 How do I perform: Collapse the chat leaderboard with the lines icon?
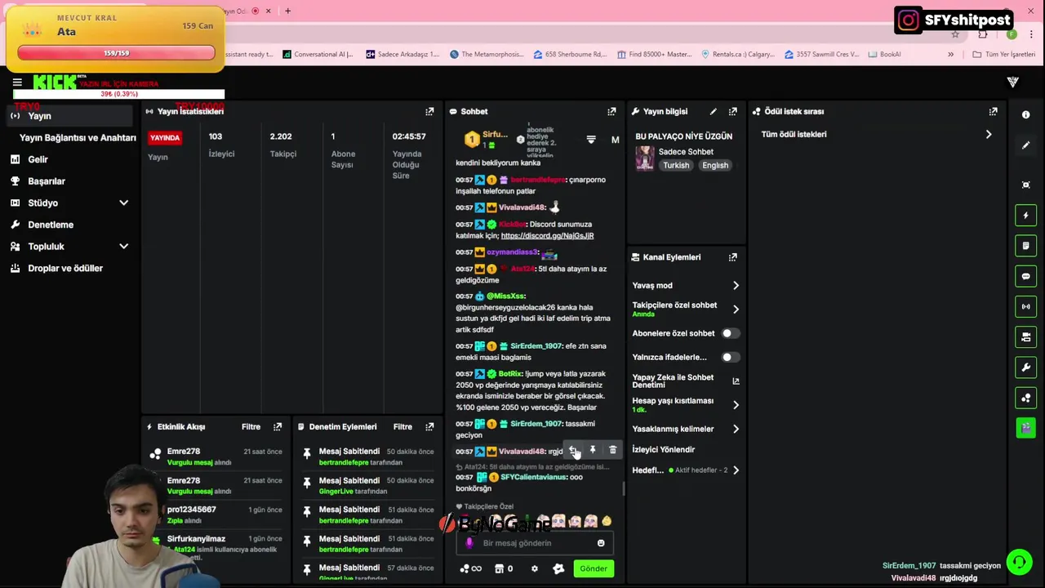(591, 140)
